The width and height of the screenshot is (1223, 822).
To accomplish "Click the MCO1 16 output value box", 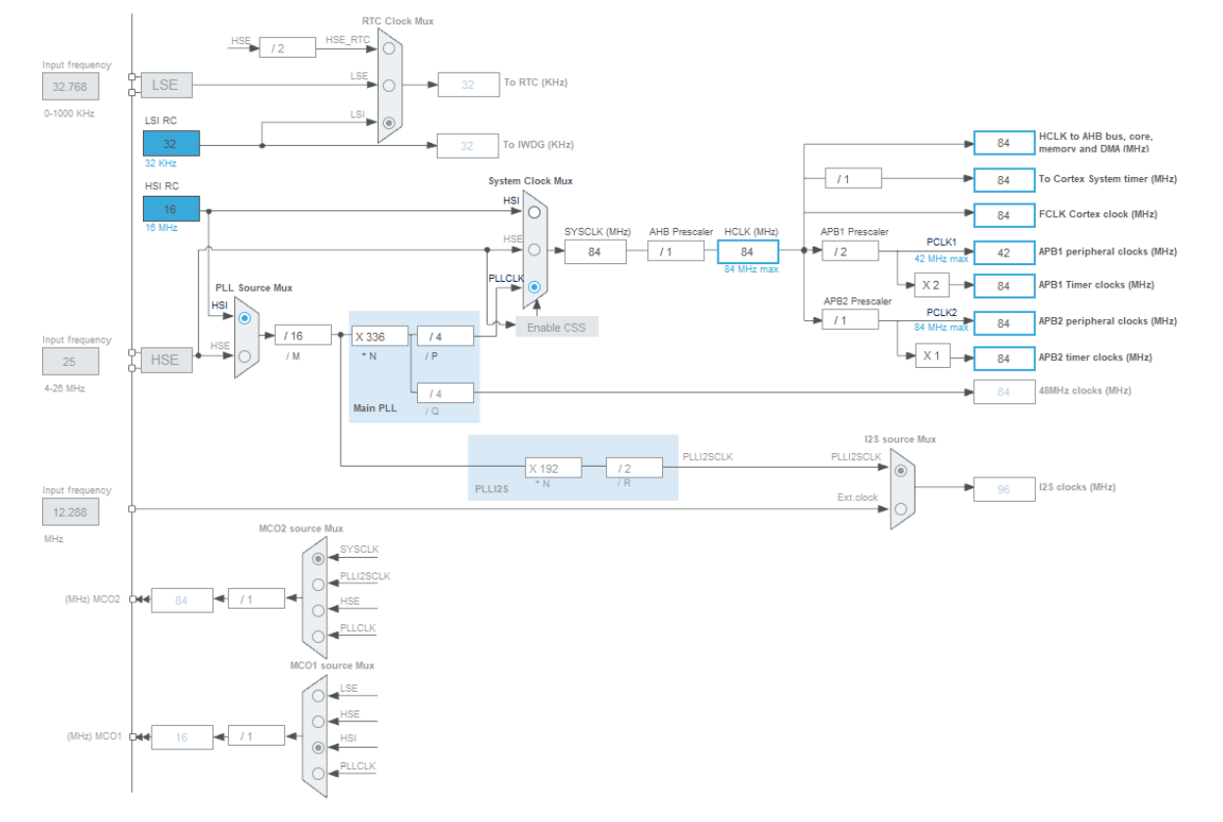I will coord(182,737).
